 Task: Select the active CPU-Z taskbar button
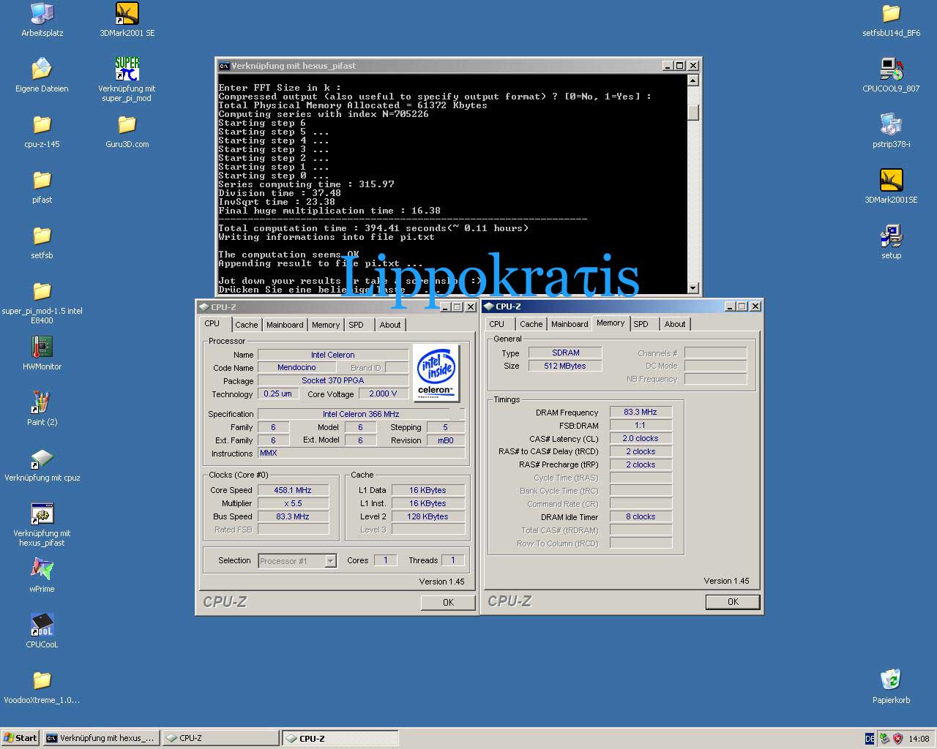click(x=340, y=738)
